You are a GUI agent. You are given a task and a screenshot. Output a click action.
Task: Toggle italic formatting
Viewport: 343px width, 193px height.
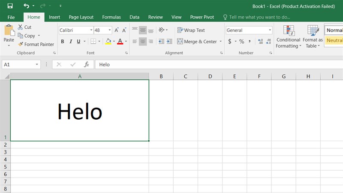click(71, 41)
